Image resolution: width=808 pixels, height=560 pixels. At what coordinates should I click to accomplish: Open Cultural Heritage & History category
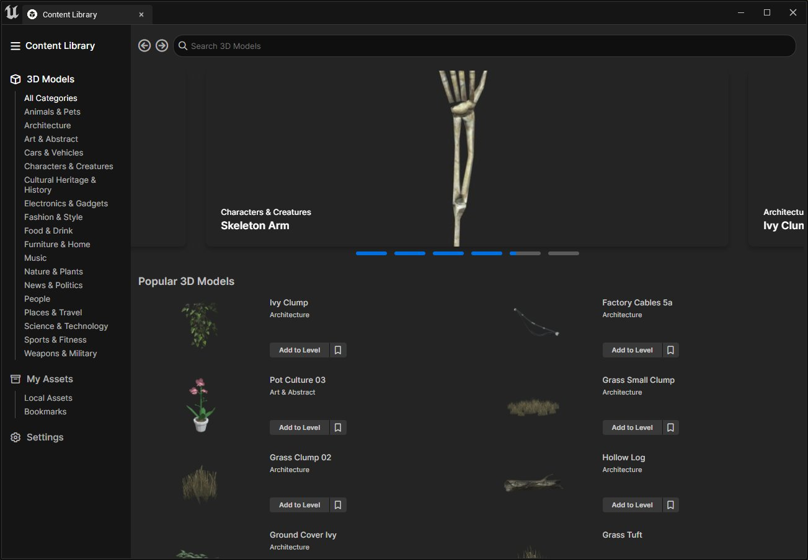click(x=60, y=185)
